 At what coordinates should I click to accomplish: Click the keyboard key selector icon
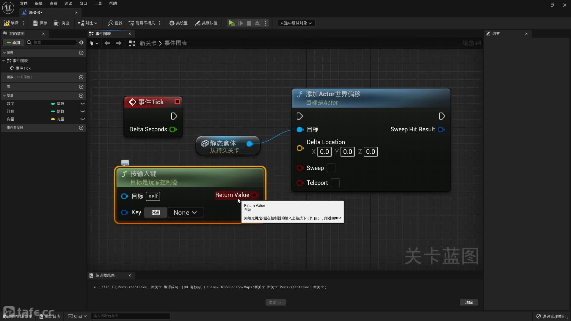point(156,213)
